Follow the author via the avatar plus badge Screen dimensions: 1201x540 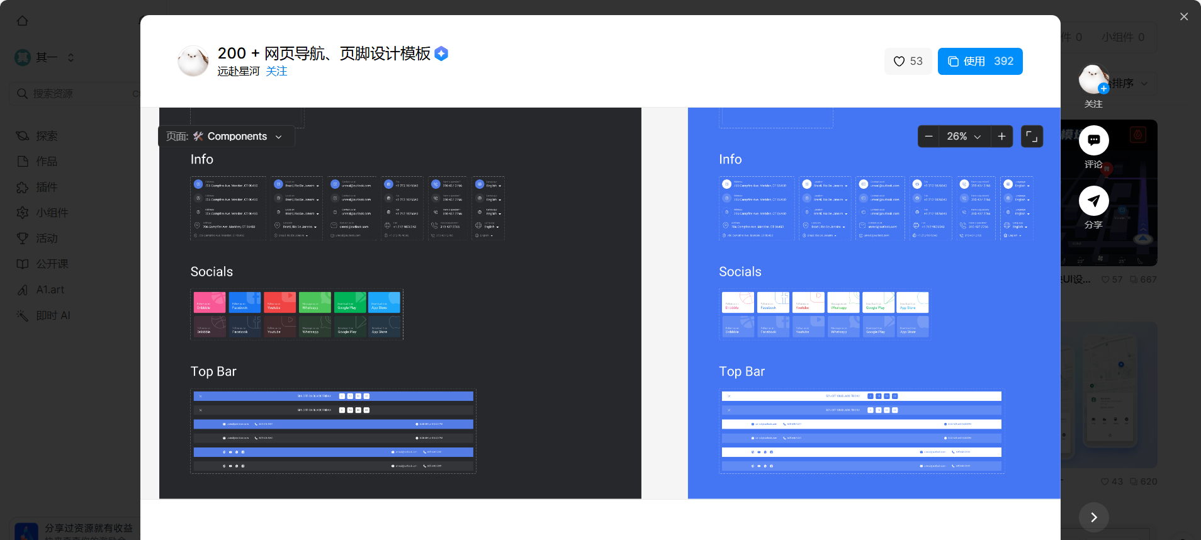[1103, 89]
